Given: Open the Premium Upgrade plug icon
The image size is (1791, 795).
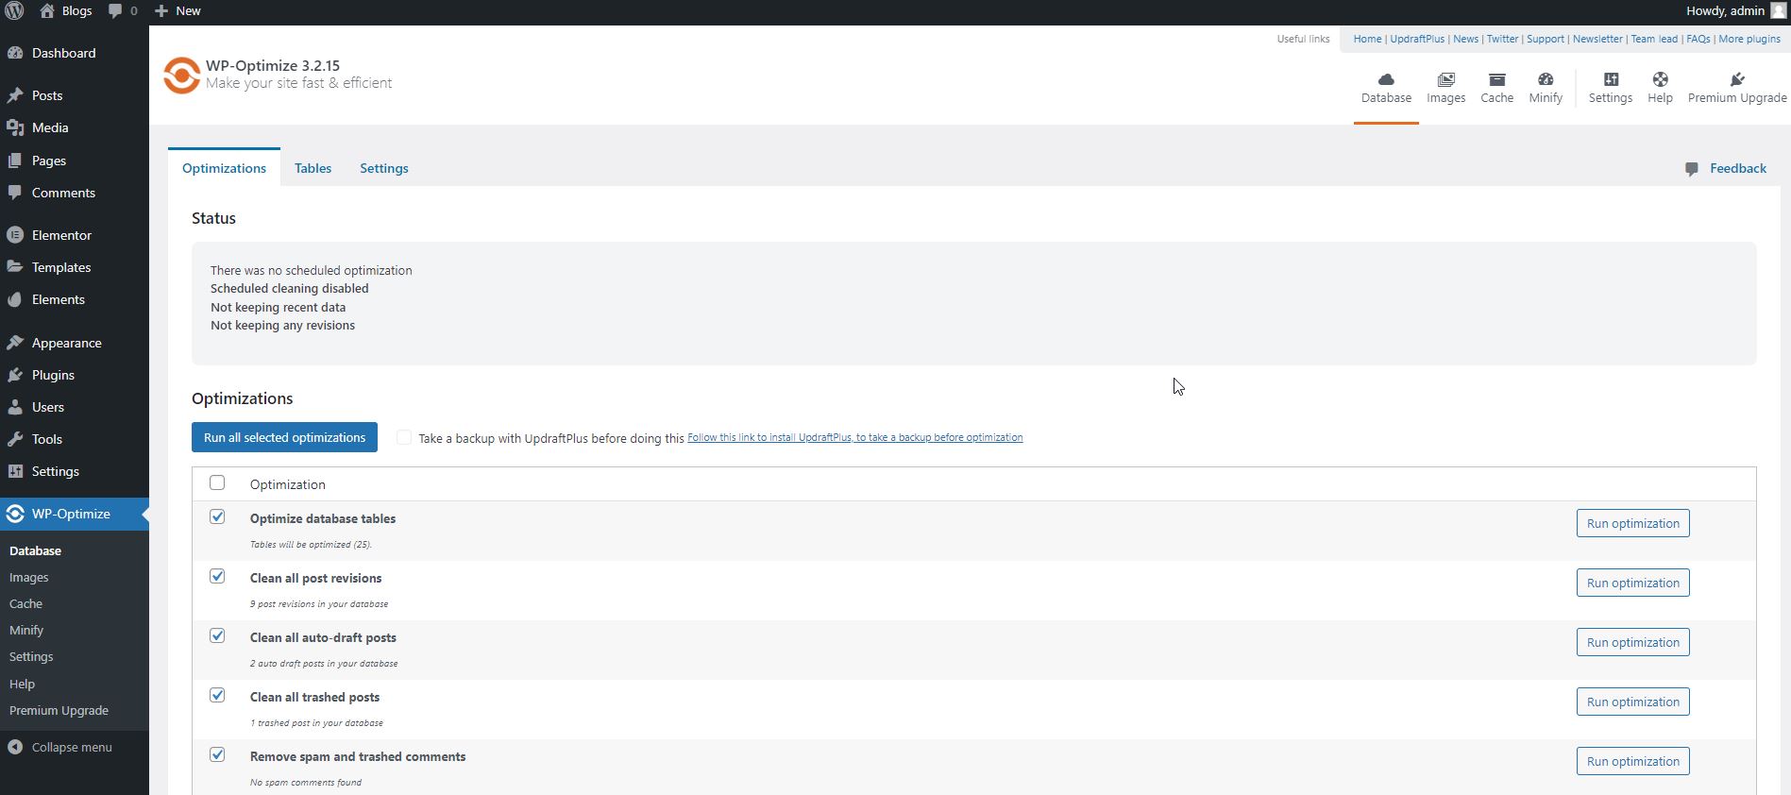Looking at the screenshot, I should (x=1737, y=79).
